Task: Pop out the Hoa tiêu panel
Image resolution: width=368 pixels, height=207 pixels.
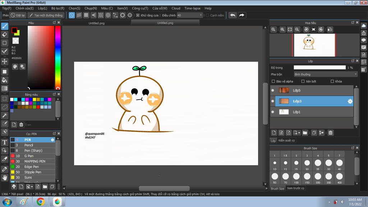Action: tap(353, 23)
